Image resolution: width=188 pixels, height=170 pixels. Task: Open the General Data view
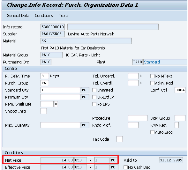tap(18, 16)
